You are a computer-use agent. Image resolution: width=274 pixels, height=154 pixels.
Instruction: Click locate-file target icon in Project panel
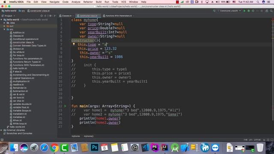[x=42, y=16]
